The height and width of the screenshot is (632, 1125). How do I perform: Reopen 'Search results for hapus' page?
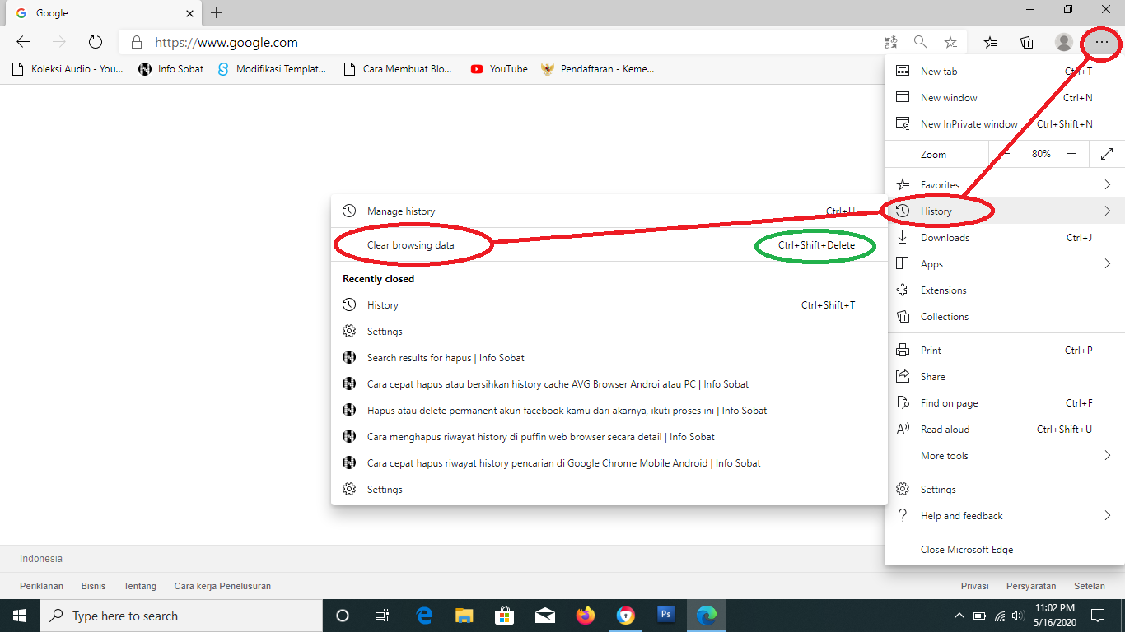click(609, 358)
